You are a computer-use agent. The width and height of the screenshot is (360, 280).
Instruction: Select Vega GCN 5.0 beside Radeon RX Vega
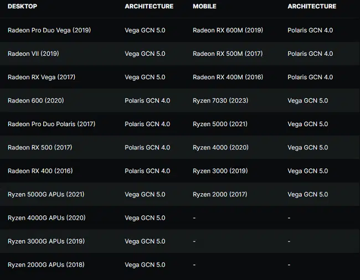145,77
